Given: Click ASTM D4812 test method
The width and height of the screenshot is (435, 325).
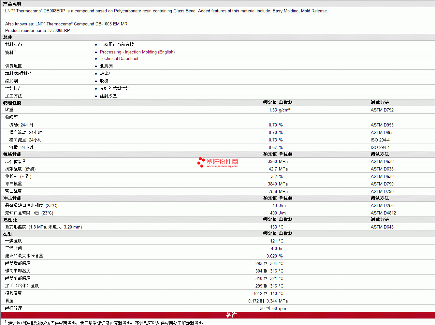Looking at the screenshot, I should (x=383, y=213).
